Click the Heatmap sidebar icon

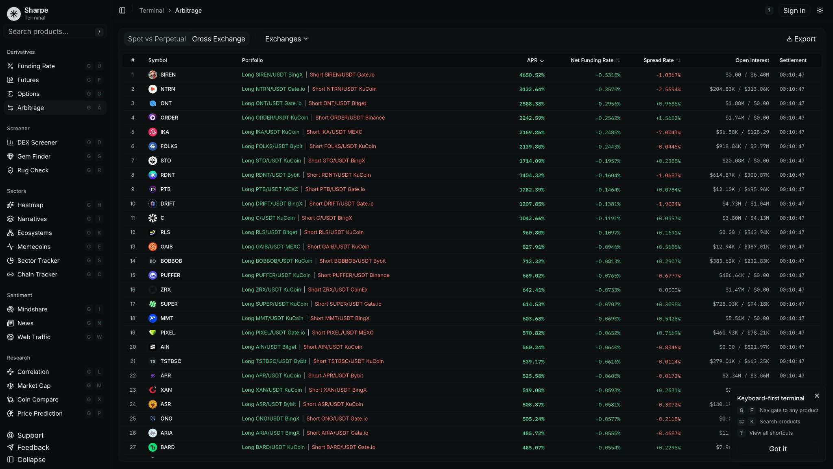[x=11, y=205]
